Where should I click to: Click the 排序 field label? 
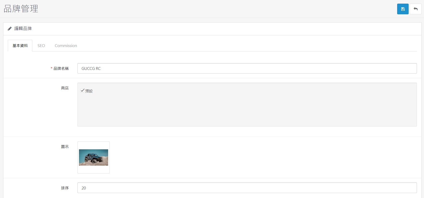(x=65, y=188)
